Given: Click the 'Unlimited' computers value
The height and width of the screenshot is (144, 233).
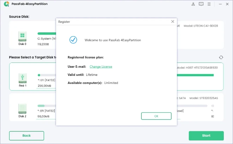Looking at the screenshot, I should click(x=111, y=83).
